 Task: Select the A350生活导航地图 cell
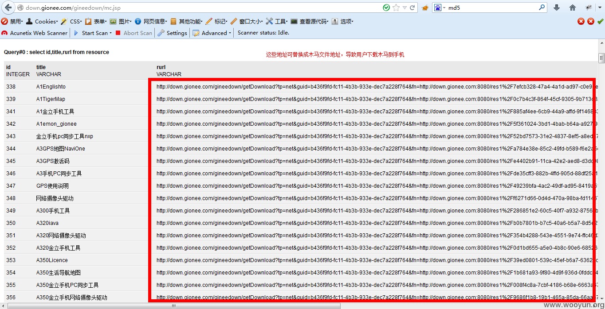[59, 273]
